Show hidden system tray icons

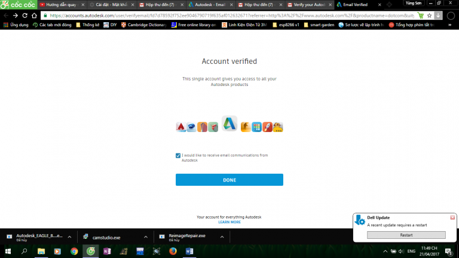pyautogui.click(x=385, y=251)
